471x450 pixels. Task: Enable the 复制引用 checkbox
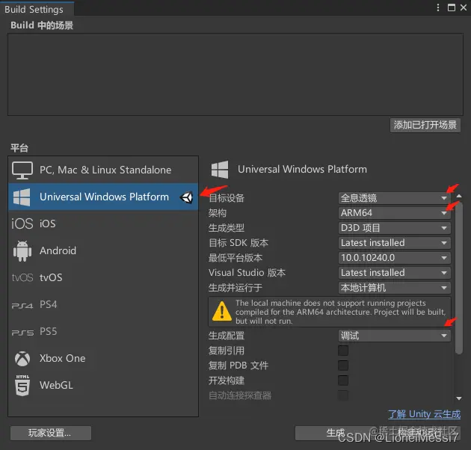343,351
